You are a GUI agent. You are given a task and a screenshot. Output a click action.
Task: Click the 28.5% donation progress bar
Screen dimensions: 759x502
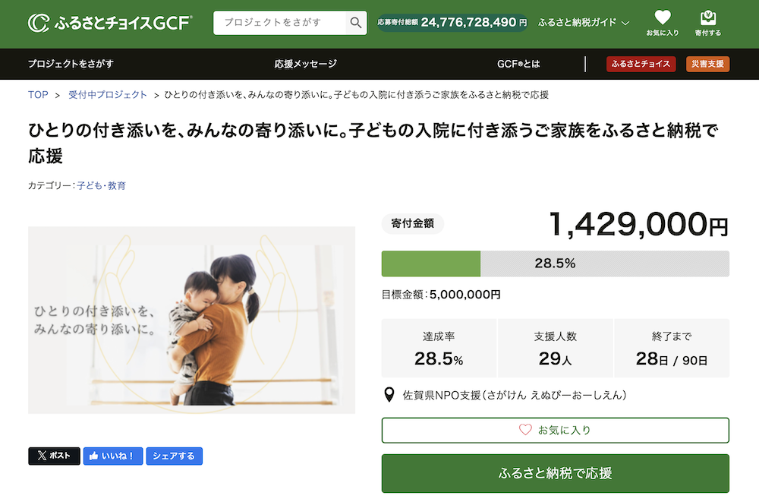point(555,264)
